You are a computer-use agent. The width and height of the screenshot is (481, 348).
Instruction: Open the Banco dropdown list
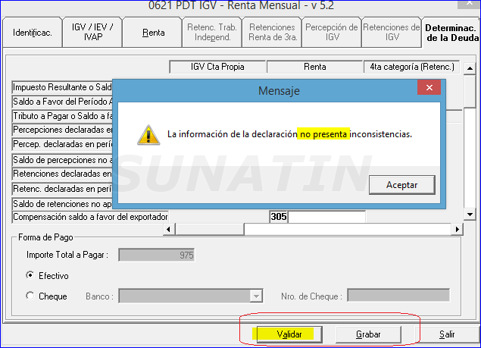click(256, 296)
